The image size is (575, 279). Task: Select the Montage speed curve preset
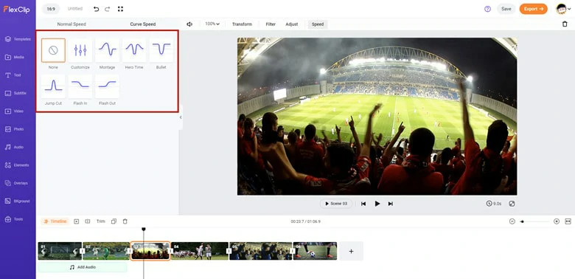(107, 50)
